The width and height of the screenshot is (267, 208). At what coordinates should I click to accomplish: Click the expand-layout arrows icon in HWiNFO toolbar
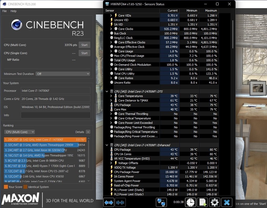click(109, 202)
